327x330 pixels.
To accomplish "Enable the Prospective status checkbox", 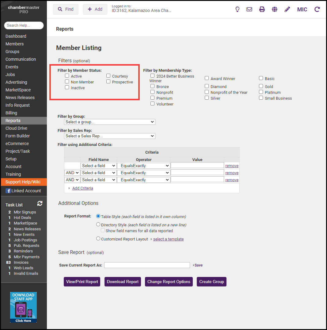I will (x=108, y=82).
